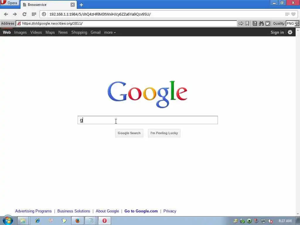Viewport: 300px width, 225px height.
Task: Click the Opera menu button
Action: point(10,3)
